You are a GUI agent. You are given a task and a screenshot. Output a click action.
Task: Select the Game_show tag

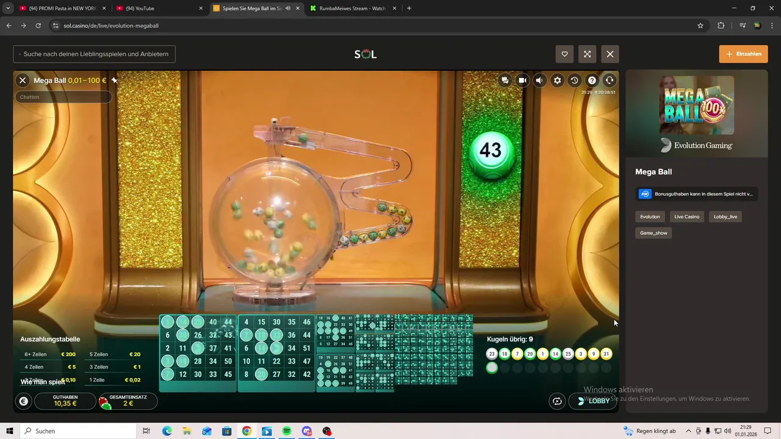coord(653,233)
